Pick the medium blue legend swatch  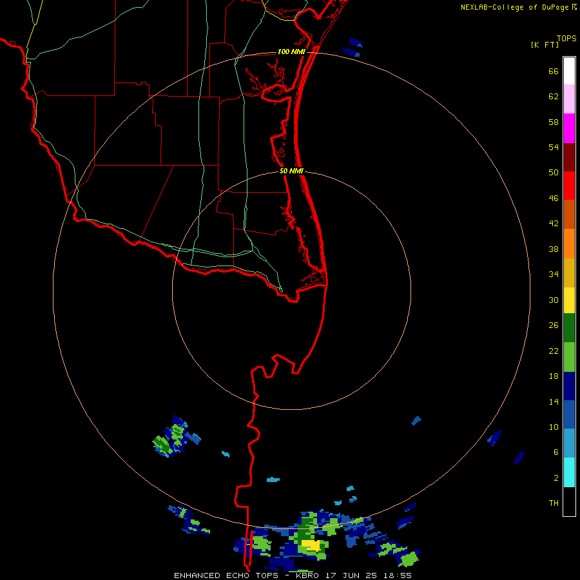click(569, 414)
